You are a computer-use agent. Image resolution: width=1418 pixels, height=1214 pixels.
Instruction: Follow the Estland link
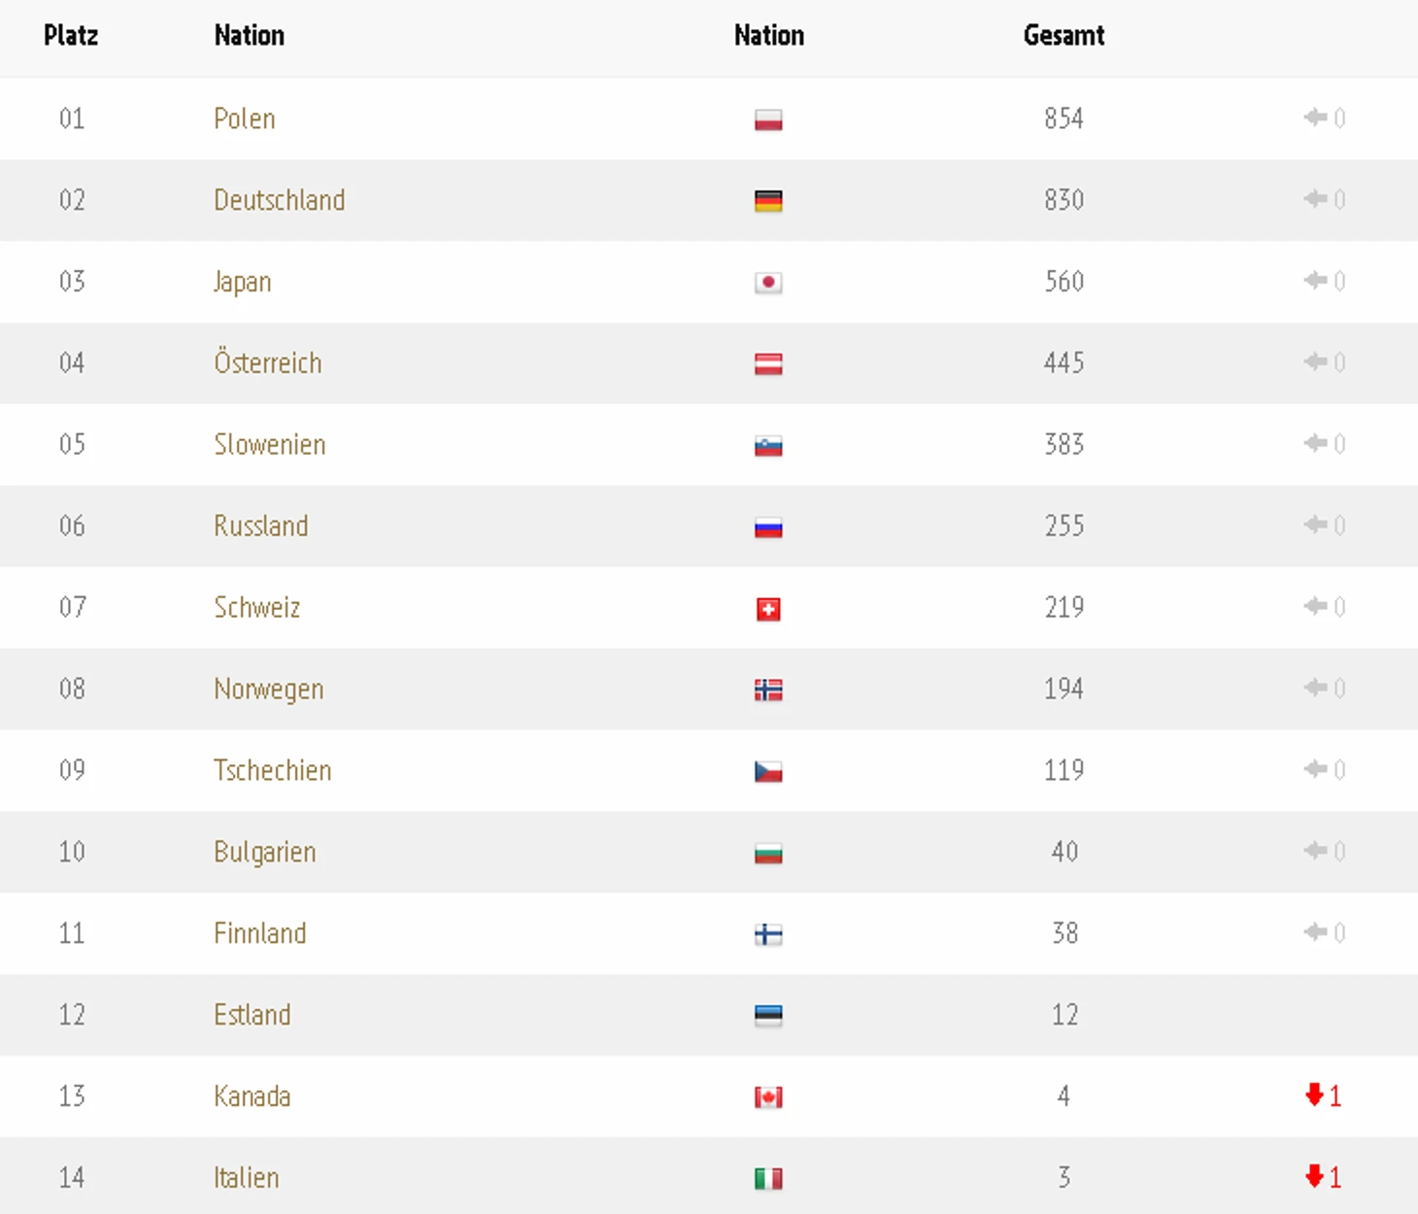coord(253,1015)
